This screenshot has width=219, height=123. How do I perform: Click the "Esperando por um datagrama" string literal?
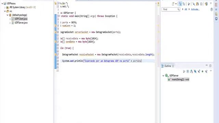106,61
